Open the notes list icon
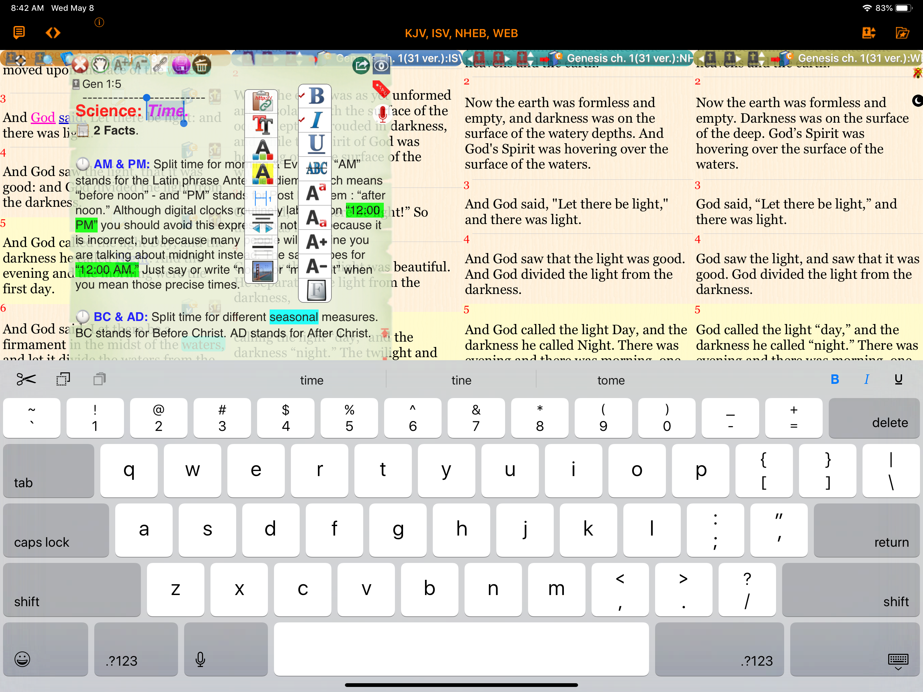This screenshot has width=923, height=692. coord(19,32)
